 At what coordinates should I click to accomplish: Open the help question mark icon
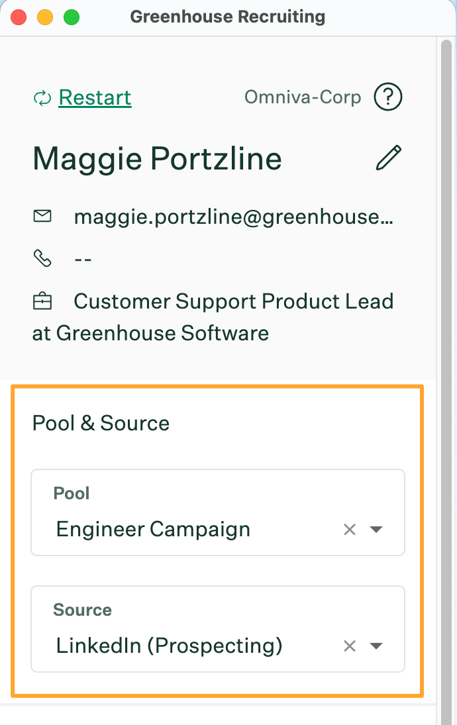388,97
